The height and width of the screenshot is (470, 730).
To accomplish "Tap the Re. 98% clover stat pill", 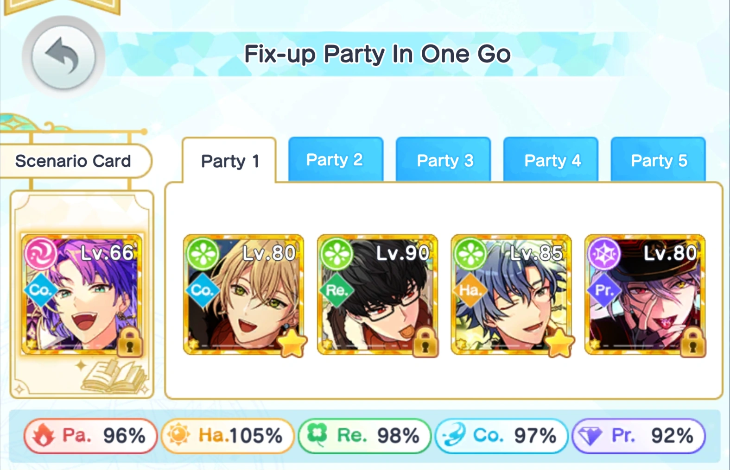I will coord(365,436).
